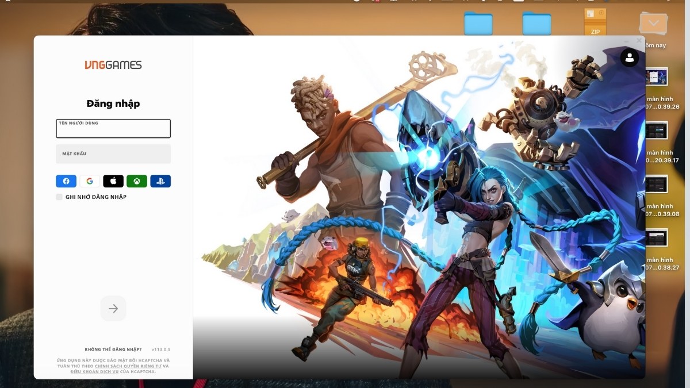This screenshot has width=690, height=388.
Task: Open the profile avatar icon
Action: [x=630, y=57]
